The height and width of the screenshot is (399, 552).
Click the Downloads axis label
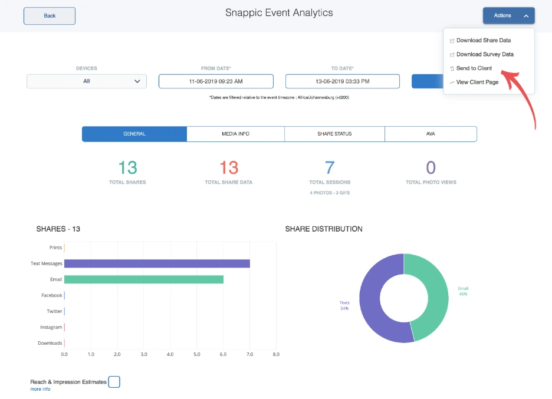click(x=50, y=343)
